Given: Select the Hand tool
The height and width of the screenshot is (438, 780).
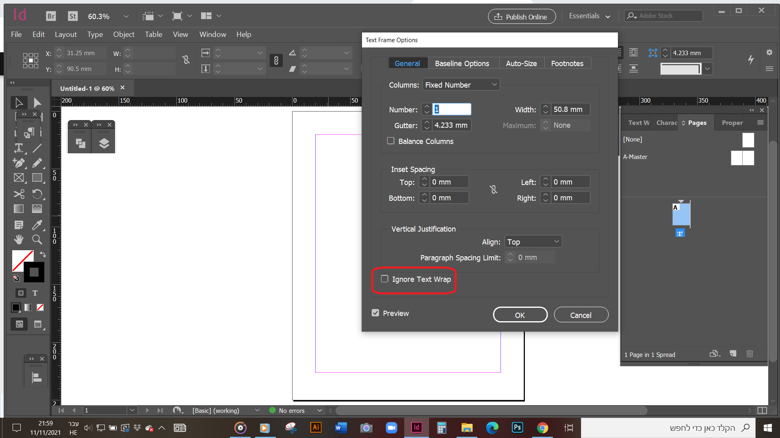Looking at the screenshot, I should pyautogui.click(x=19, y=239).
